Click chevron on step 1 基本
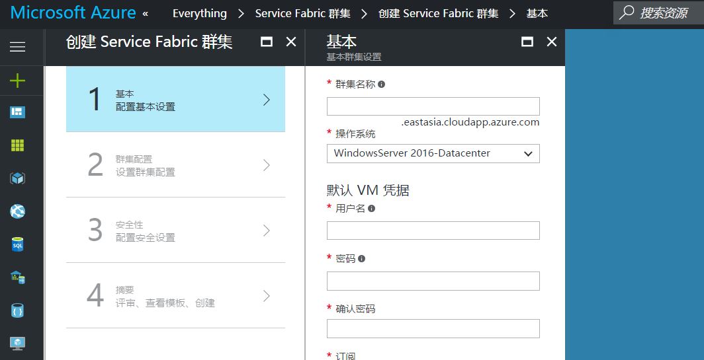 click(267, 100)
